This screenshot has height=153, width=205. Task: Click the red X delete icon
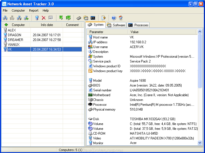[x=43, y=18]
